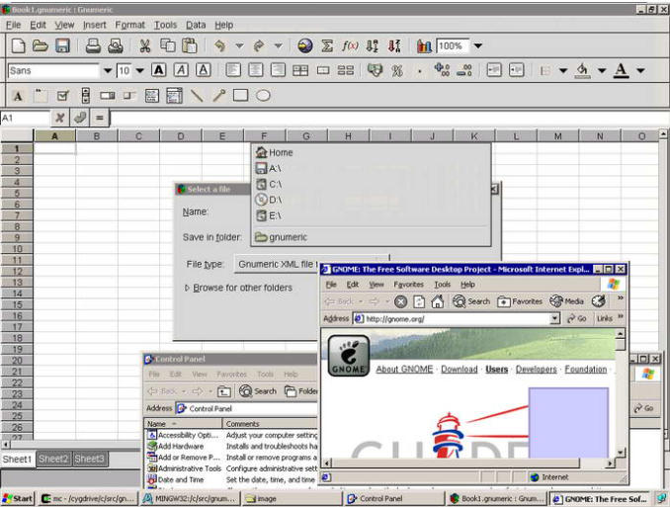Open the zoom percentage dropdown

(478, 46)
